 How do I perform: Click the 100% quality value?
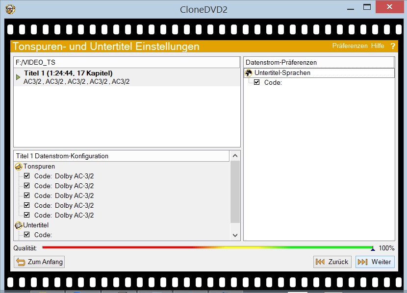coord(386,248)
